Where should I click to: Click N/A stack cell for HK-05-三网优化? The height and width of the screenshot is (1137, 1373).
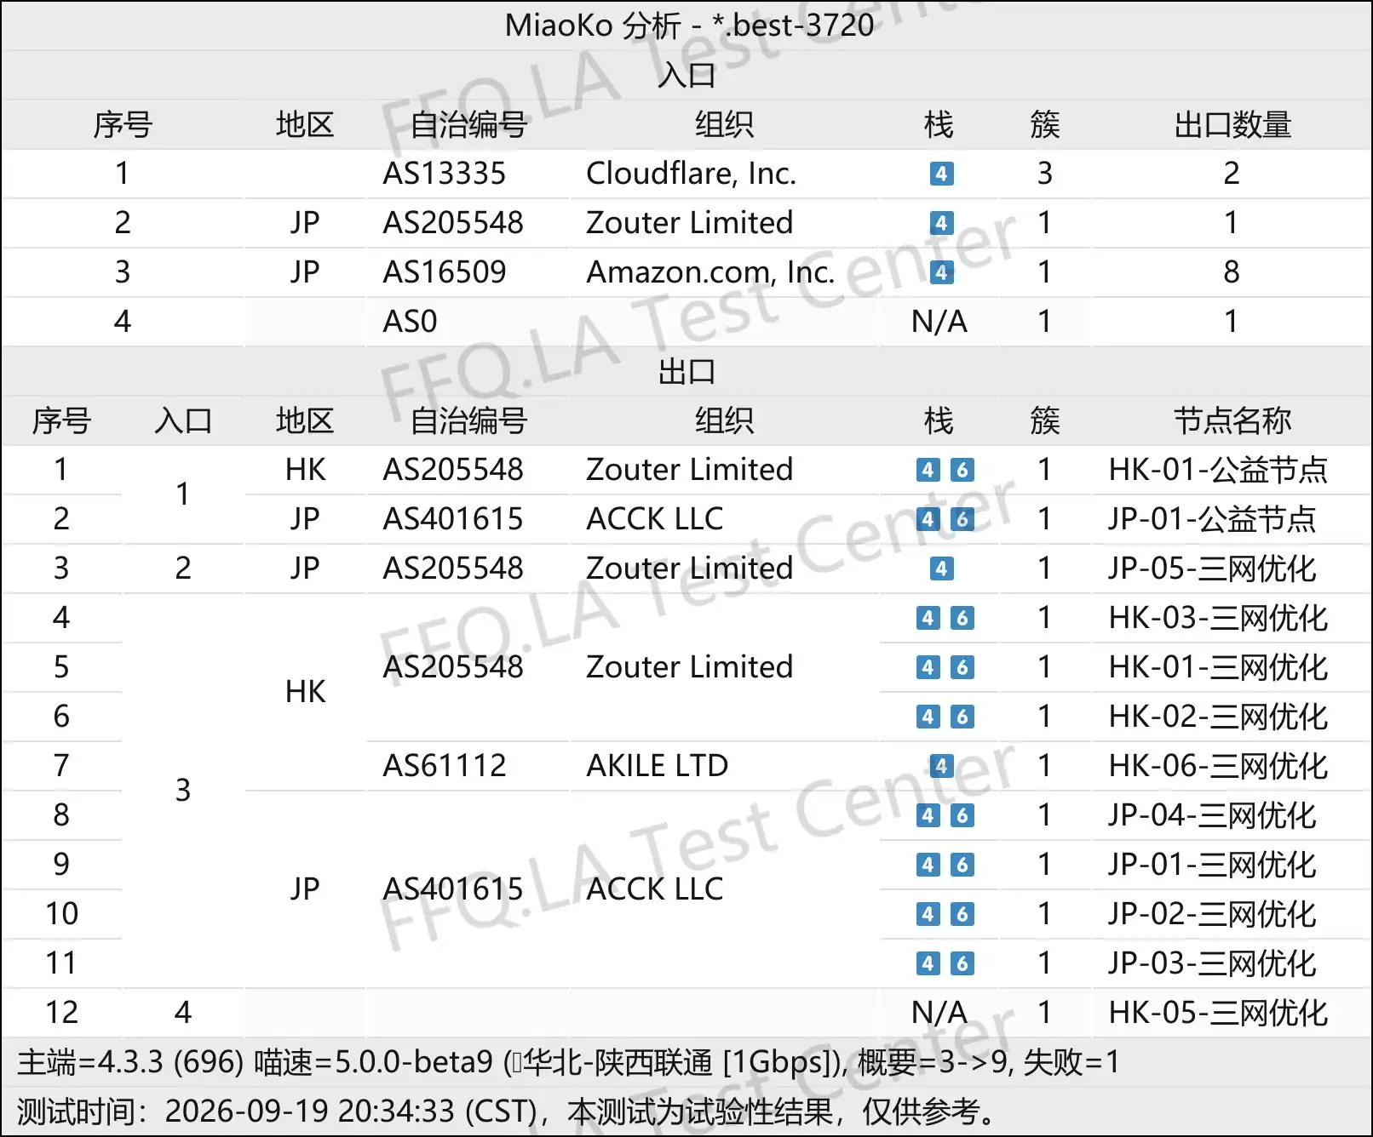coord(939,1013)
